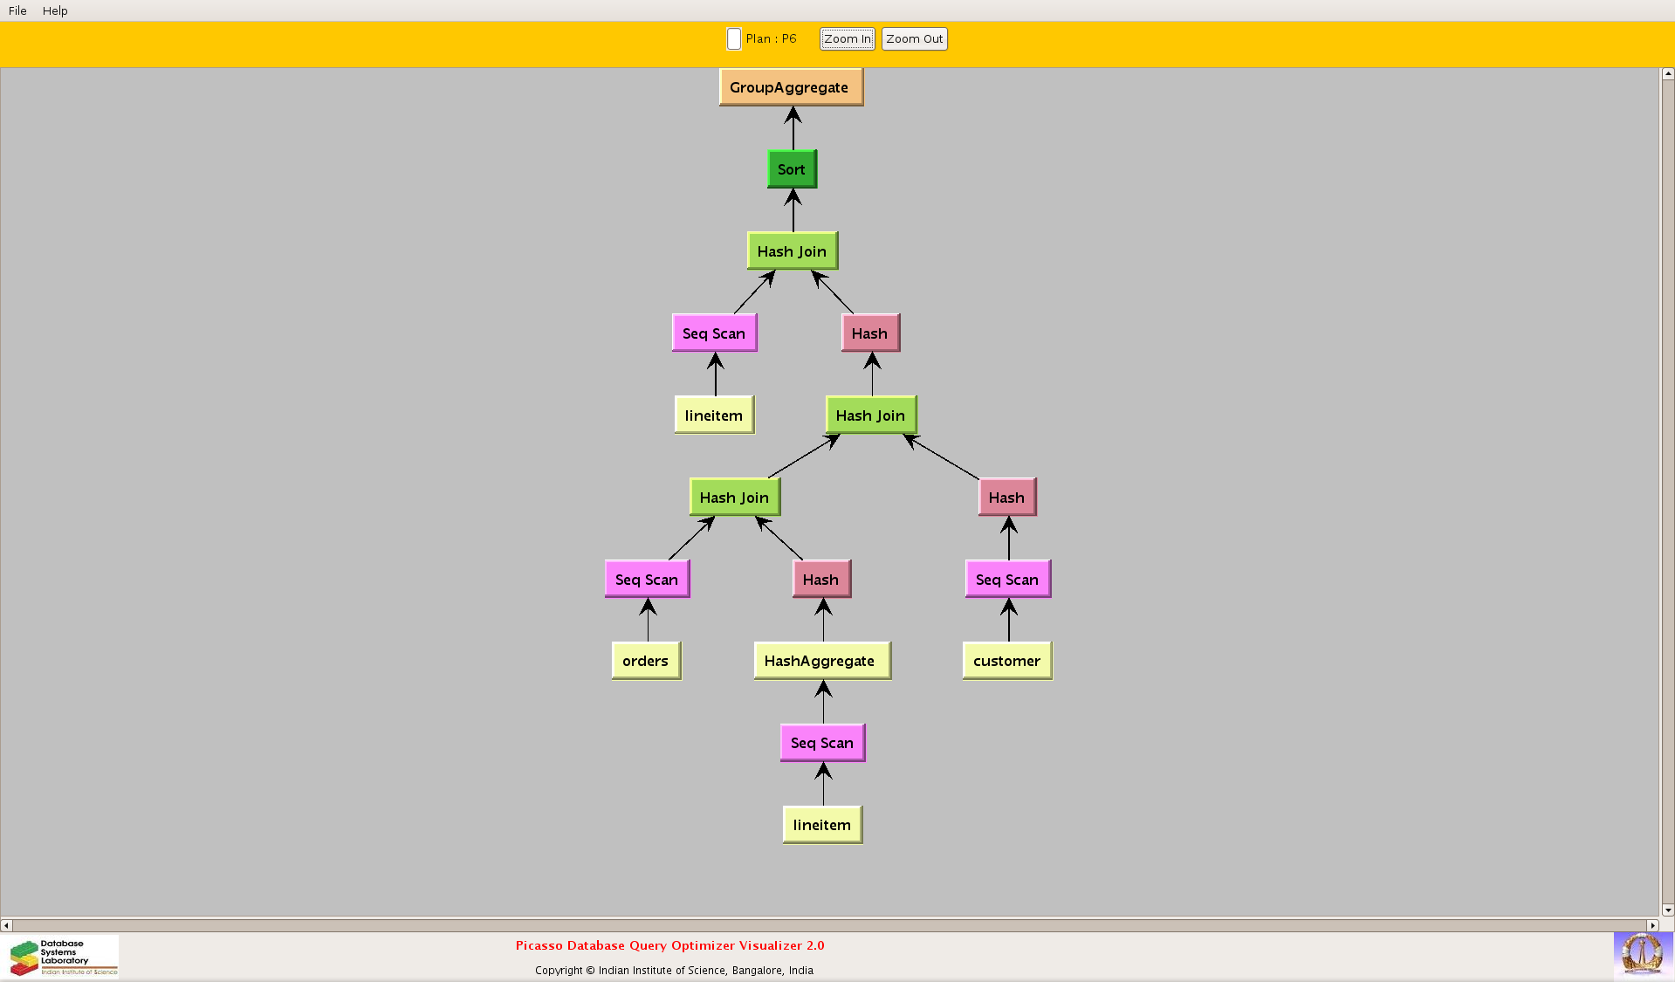
Task: Open the Help menu
Action: 55,10
